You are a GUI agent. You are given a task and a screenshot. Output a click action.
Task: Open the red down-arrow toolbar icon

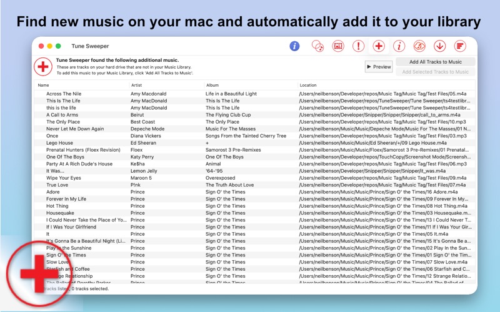click(x=440, y=46)
